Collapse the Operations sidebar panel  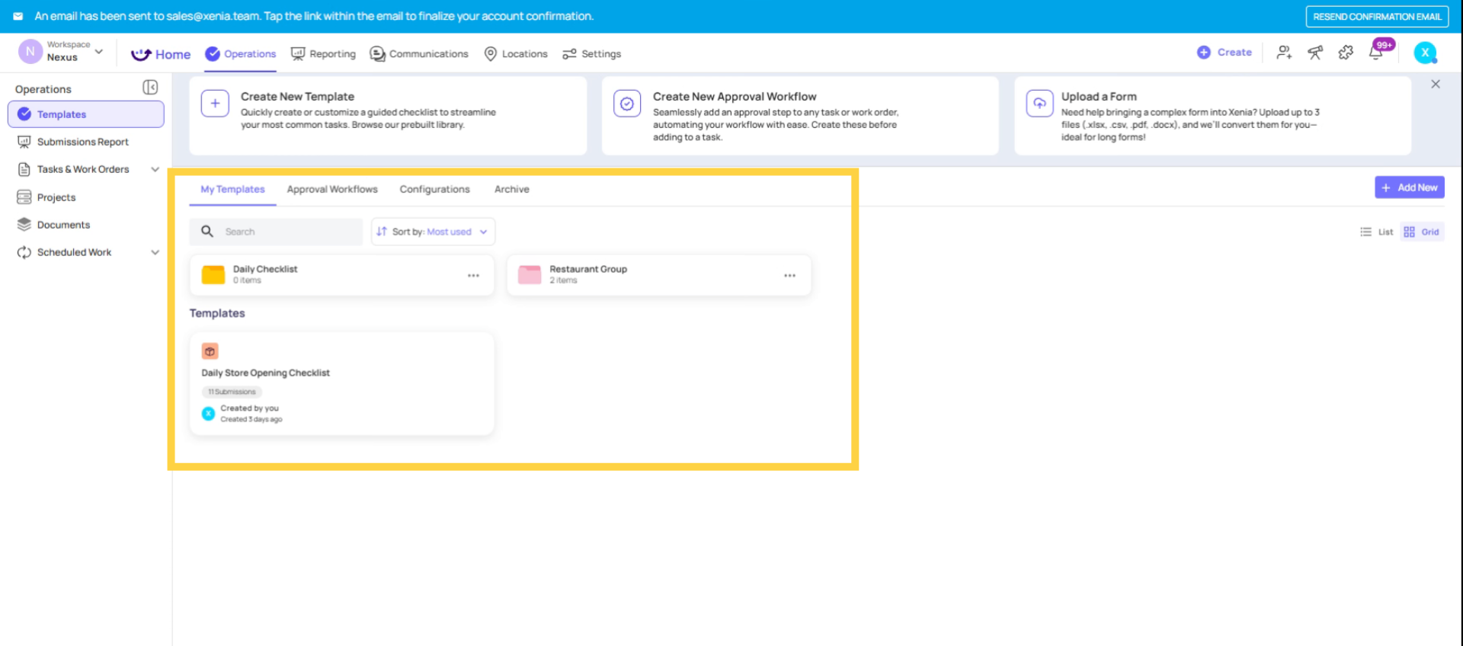point(150,88)
